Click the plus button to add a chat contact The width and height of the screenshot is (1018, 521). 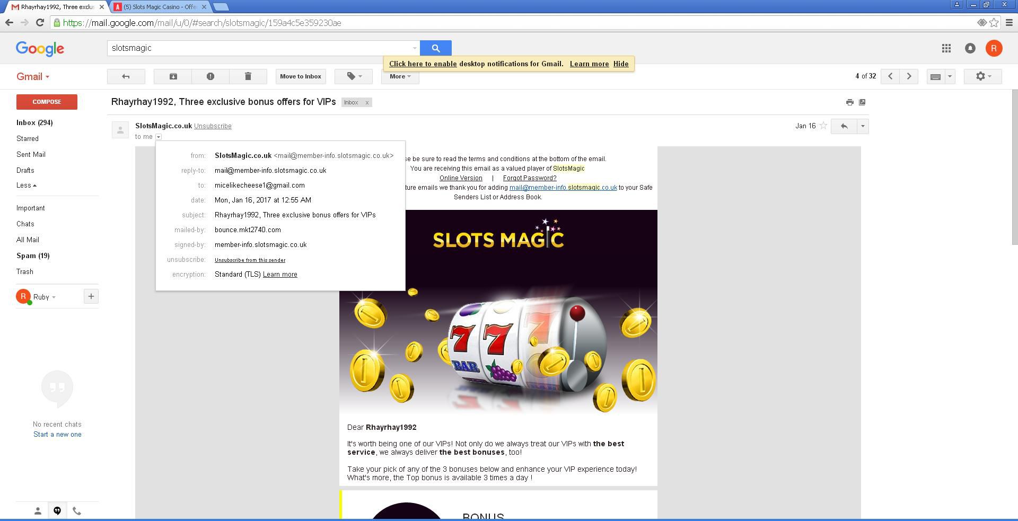click(91, 296)
